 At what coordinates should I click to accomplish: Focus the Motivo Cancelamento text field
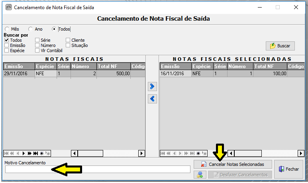point(98,169)
